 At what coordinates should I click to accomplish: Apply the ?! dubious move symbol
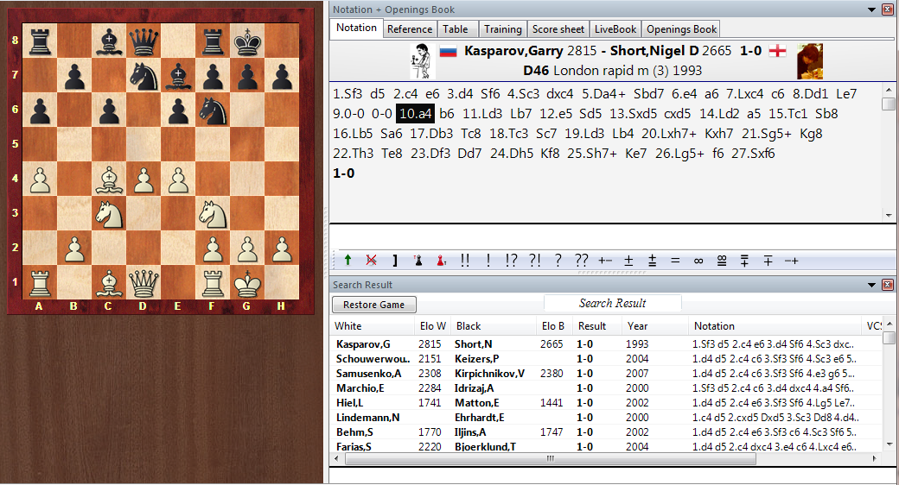click(535, 261)
